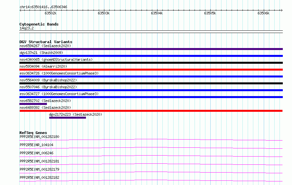Select the black bar under nsv5564009
292x185 pixels.
(x=151, y=83)
